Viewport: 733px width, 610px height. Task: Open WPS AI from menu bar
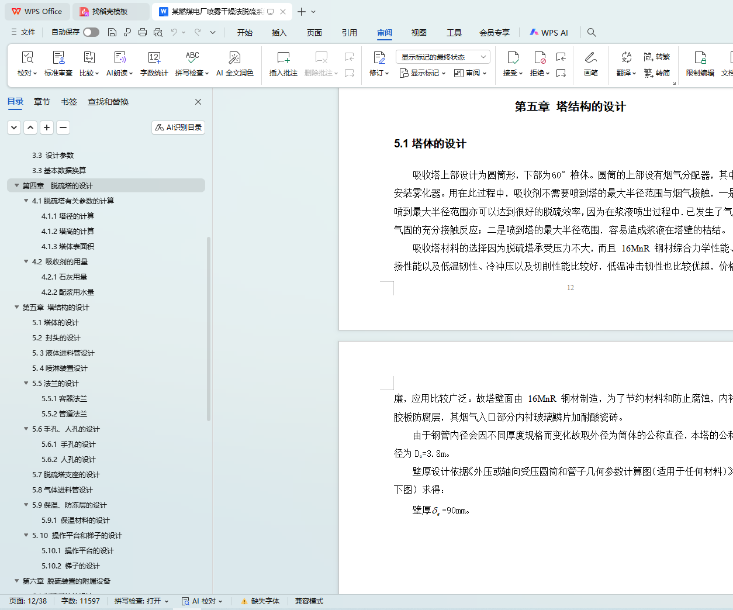(x=549, y=33)
